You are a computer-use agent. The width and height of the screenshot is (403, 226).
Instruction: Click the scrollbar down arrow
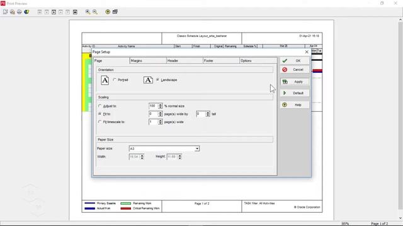pyautogui.click(x=400, y=218)
